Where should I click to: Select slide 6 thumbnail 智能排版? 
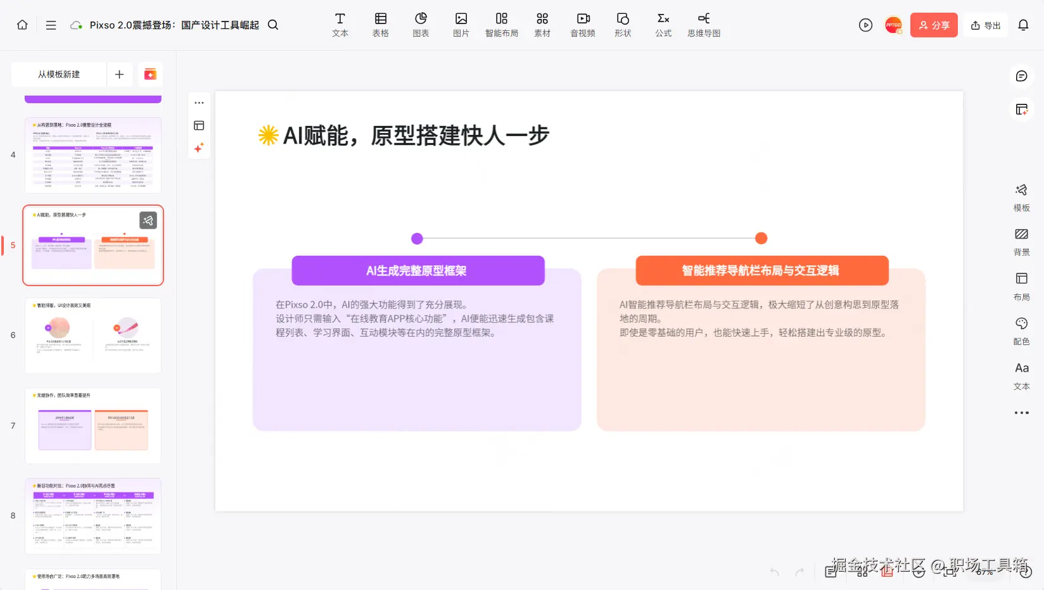point(93,336)
